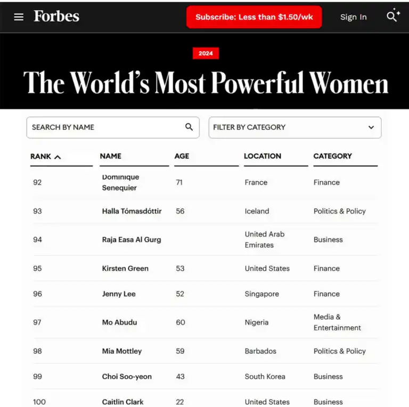
Task: Click the red 2024 year badge
Action: [x=206, y=53]
